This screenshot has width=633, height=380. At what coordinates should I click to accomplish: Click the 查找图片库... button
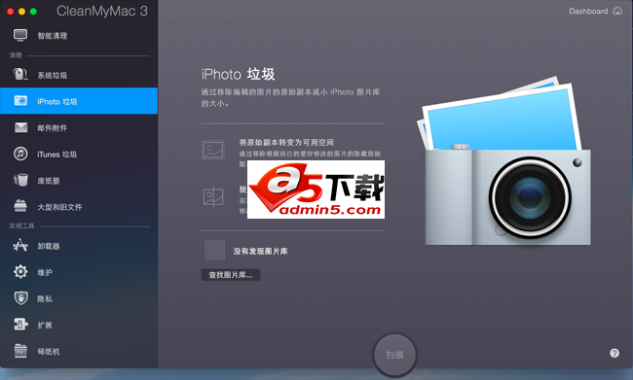(231, 275)
